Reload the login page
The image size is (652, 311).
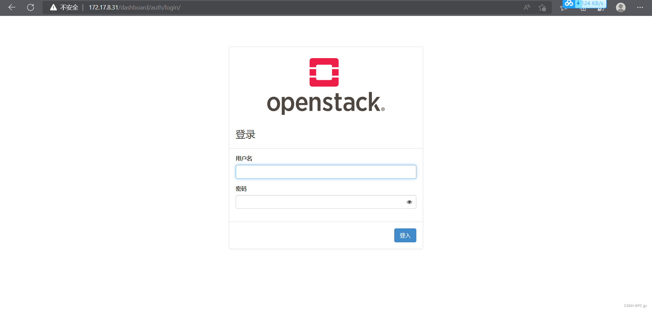[x=31, y=7]
